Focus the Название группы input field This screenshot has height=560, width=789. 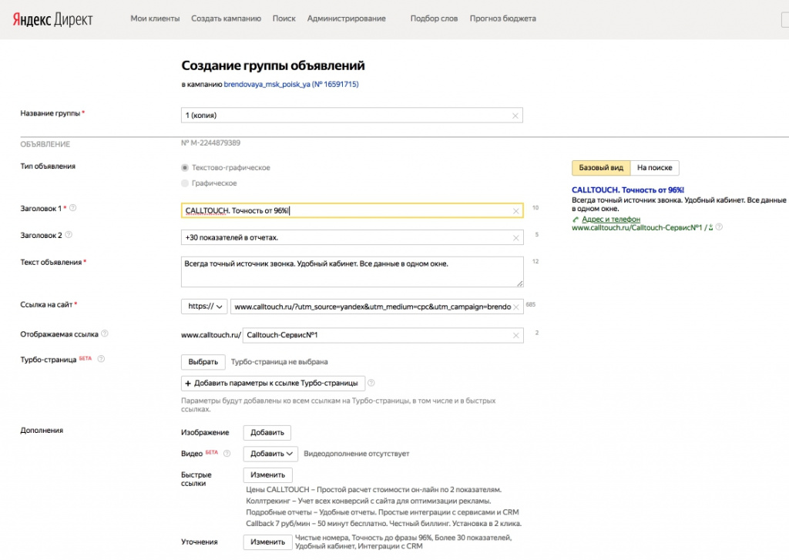coord(351,116)
